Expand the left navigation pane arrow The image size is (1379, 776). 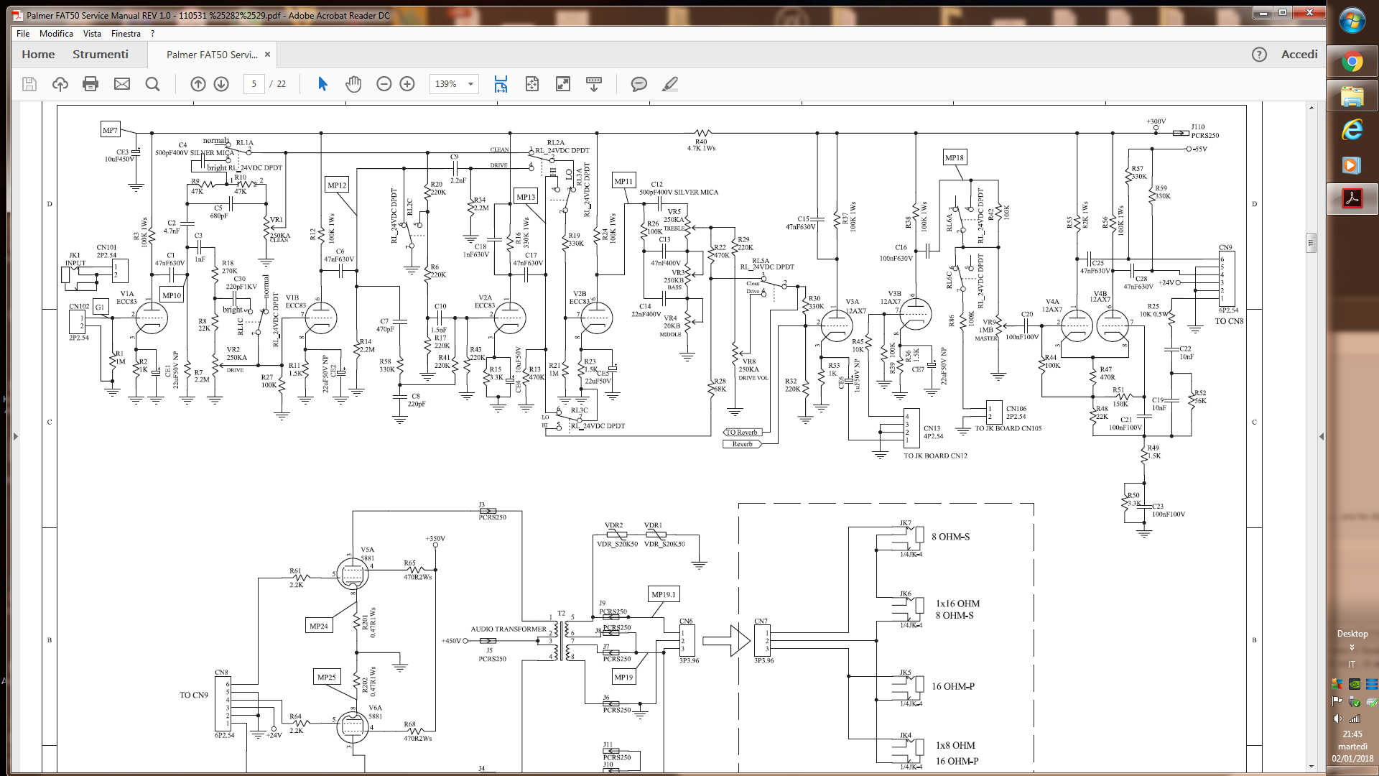point(16,436)
